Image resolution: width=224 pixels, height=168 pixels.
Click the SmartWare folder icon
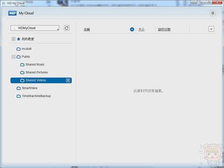pos(19,88)
